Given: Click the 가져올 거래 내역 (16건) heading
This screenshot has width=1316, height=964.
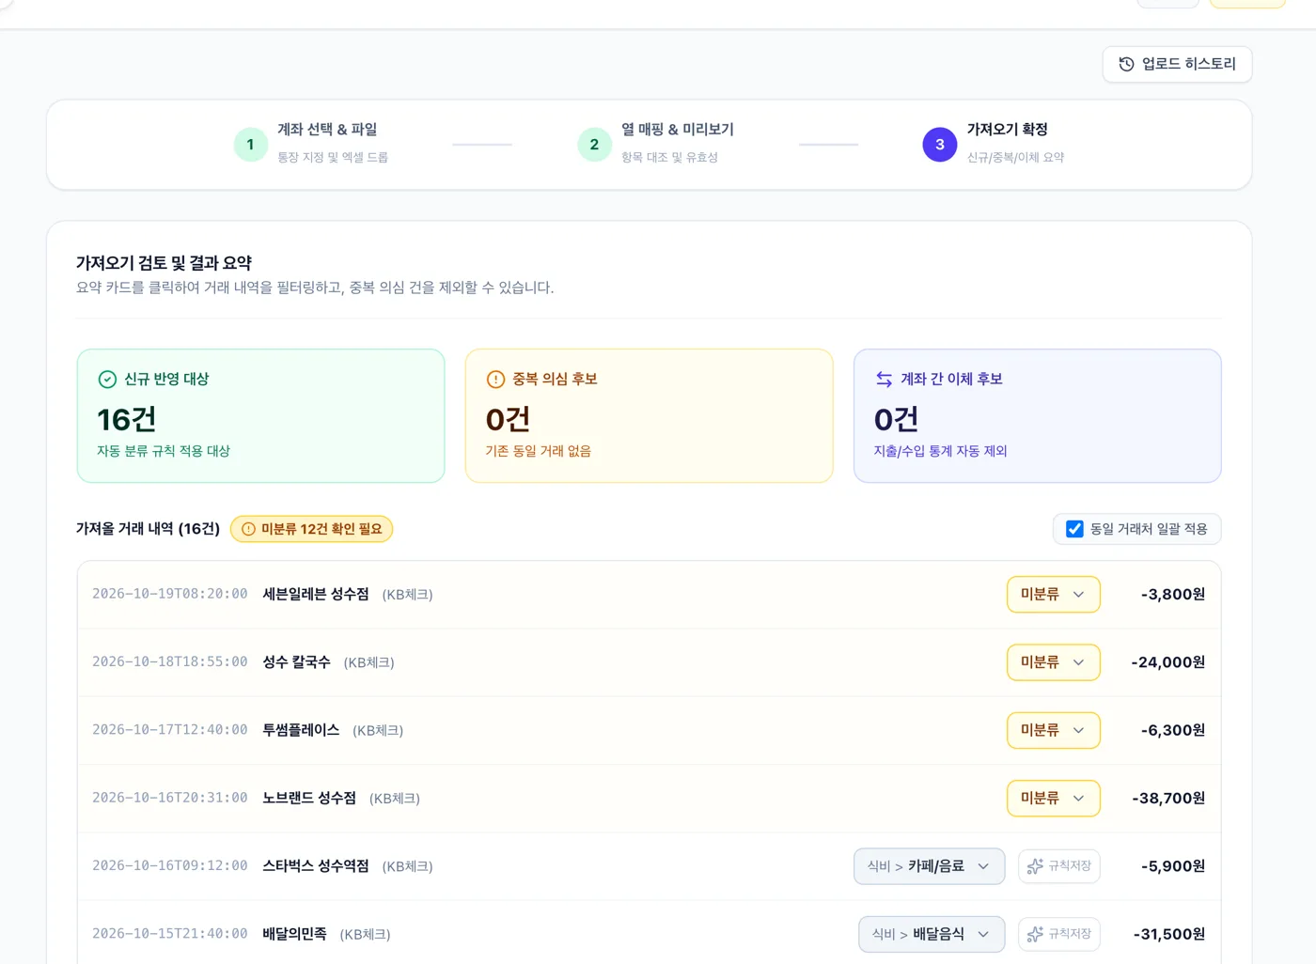Looking at the screenshot, I should pos(148,529).
